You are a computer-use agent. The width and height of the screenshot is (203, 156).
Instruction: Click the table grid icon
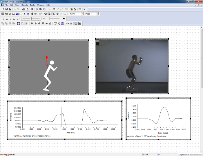(80, 9)
